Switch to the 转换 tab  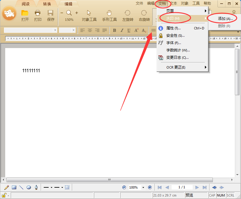coord(47,4)
